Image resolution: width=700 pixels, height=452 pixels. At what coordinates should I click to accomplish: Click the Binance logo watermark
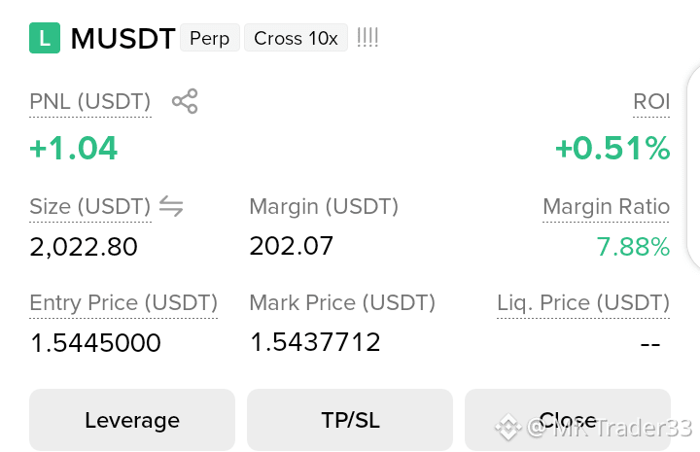click(x=508, y=427)
